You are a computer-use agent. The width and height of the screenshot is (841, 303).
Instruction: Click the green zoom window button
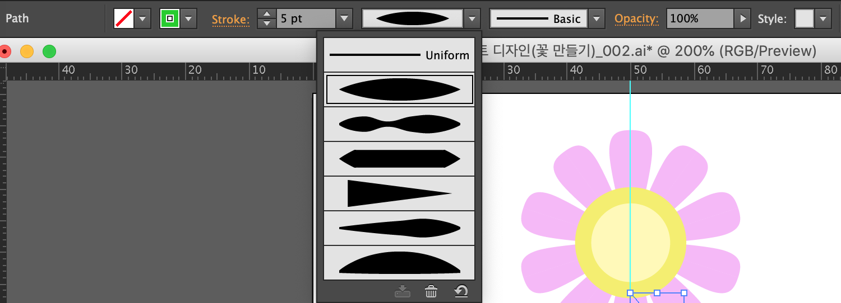pos(49,52)
